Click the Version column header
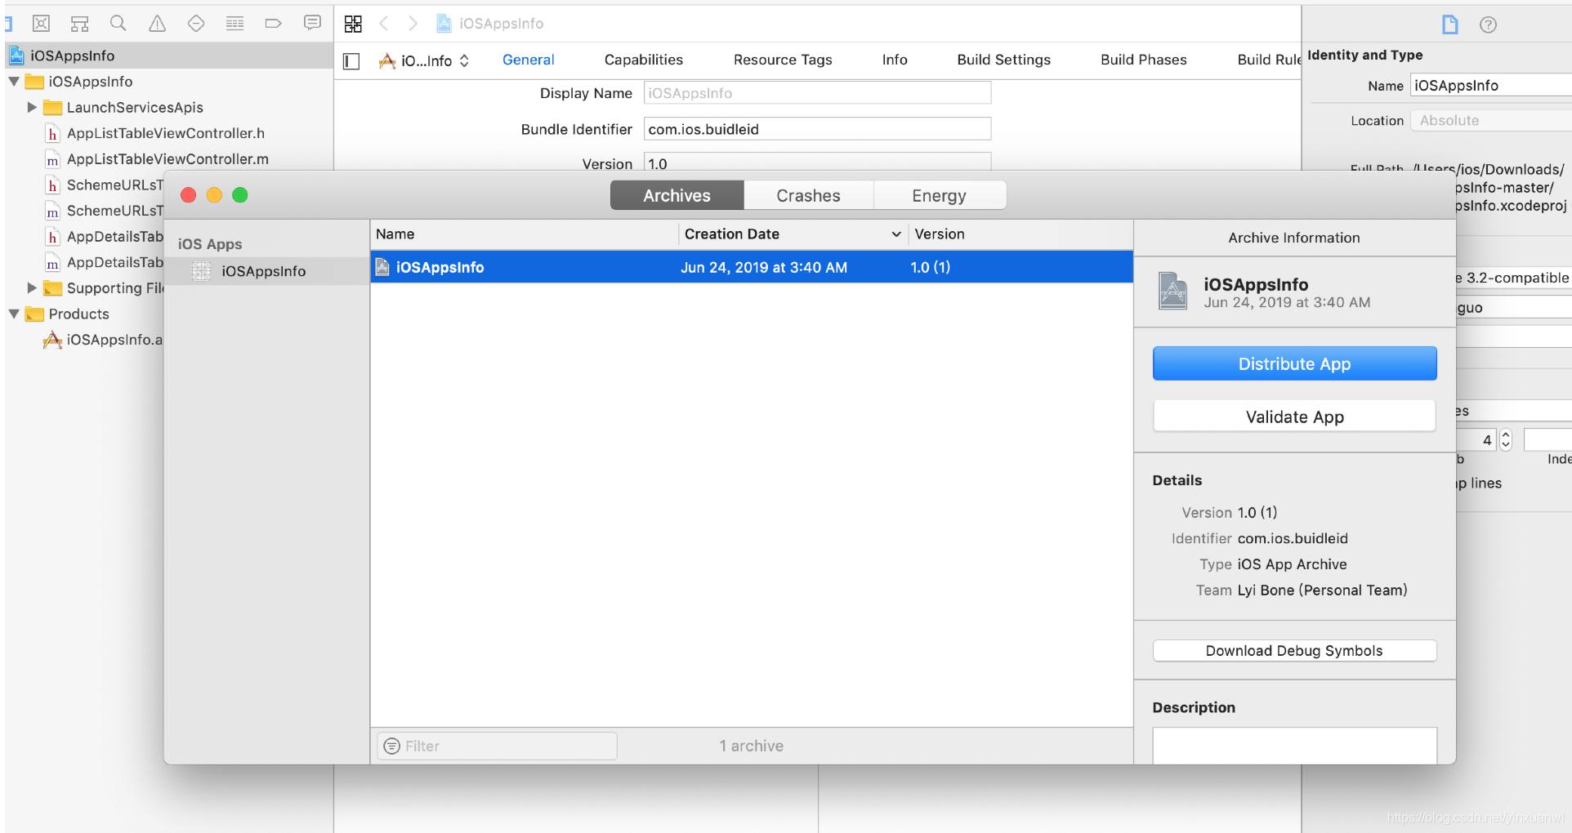1572x833 pixels. pyautogui.click(x=1020, y=234)
